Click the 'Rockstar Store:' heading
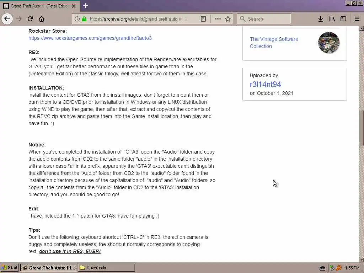The image size is (364, 273). [48, 31]
